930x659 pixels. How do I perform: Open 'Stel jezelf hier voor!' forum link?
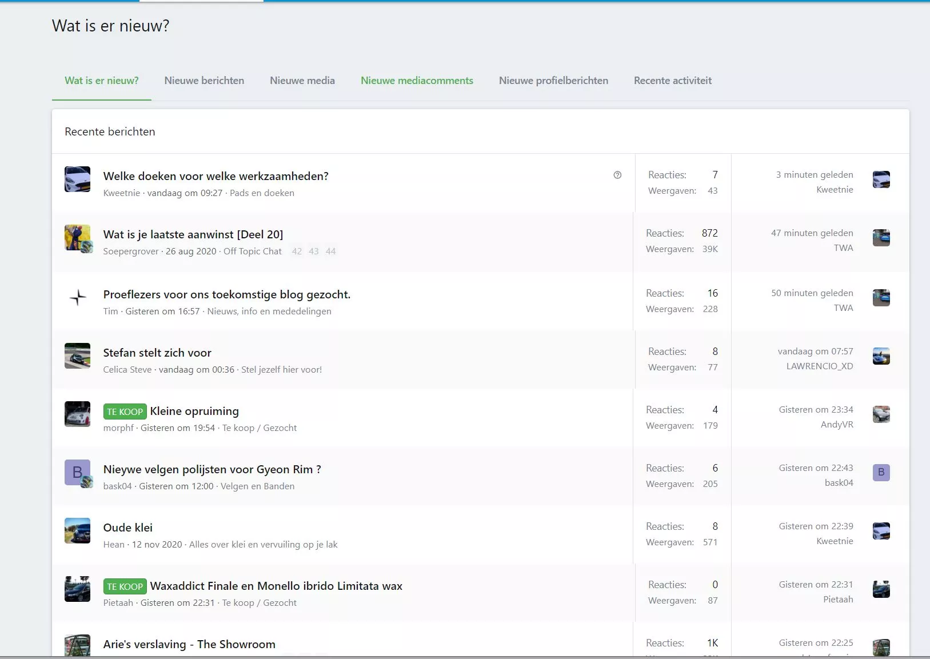tap(281, 370)
